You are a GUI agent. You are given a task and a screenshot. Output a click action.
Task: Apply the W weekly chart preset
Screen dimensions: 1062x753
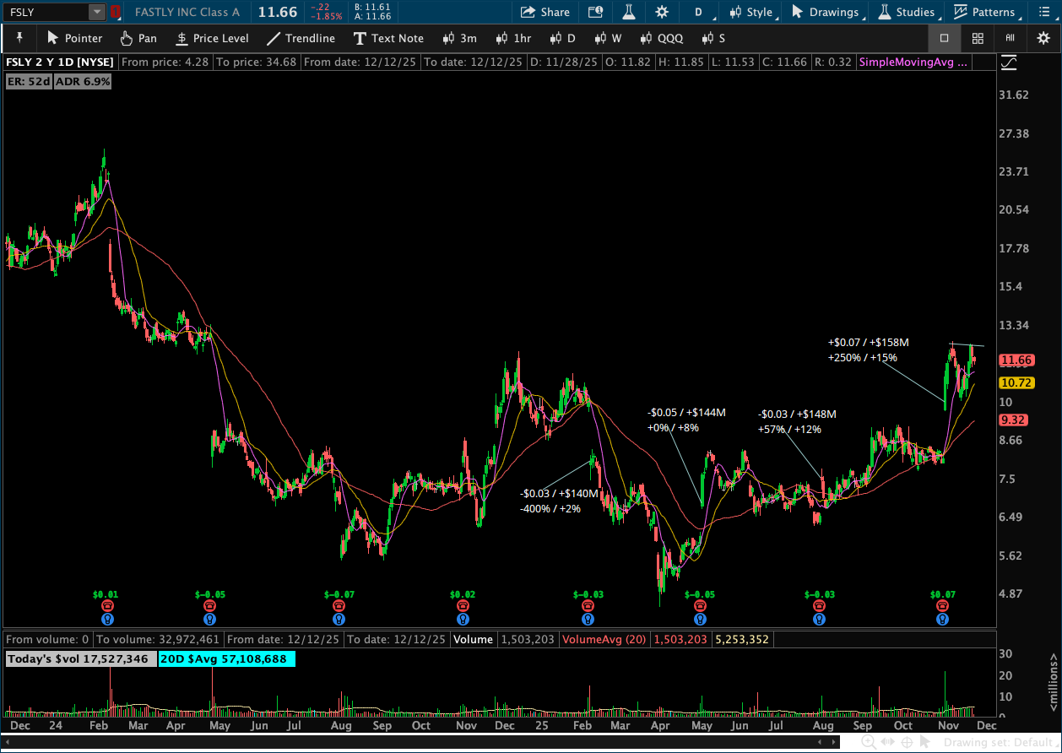pyautogui.click(x=608, y=38)
